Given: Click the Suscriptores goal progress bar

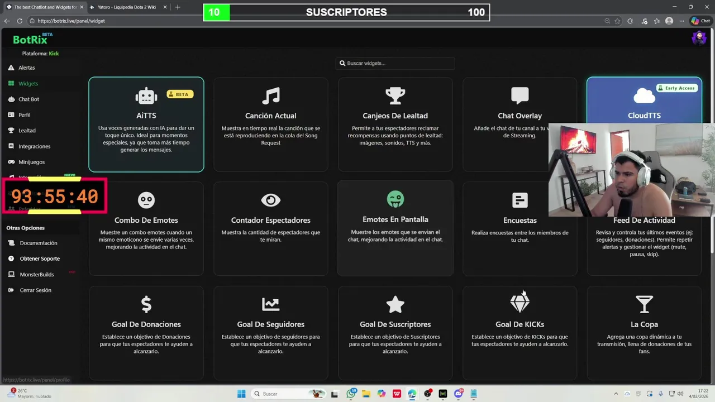Looking at the screenshot, I should coord(346,12).
